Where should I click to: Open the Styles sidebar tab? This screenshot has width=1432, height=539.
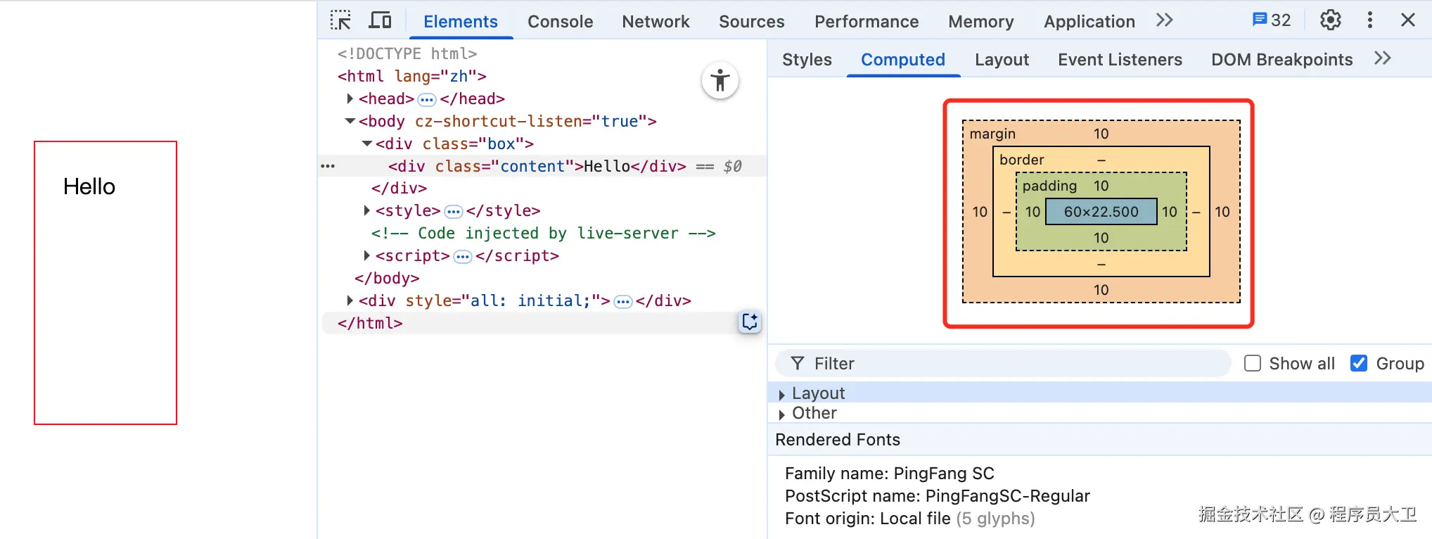click(x=807, y=60)
